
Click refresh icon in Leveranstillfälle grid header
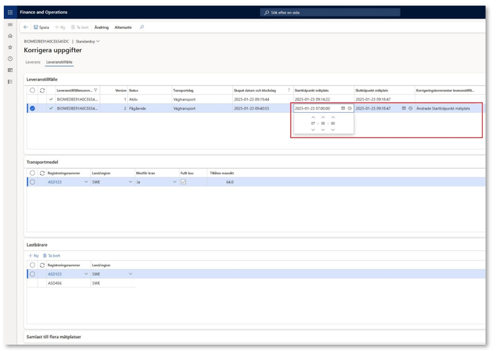click(42, 90)
